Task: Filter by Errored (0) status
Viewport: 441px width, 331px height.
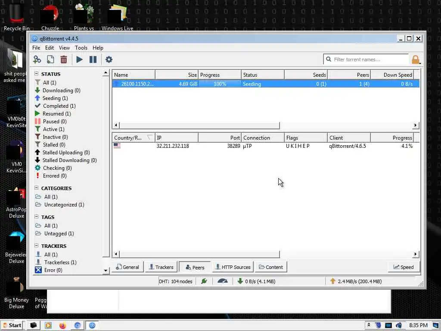Action: (x=51, y=176)
